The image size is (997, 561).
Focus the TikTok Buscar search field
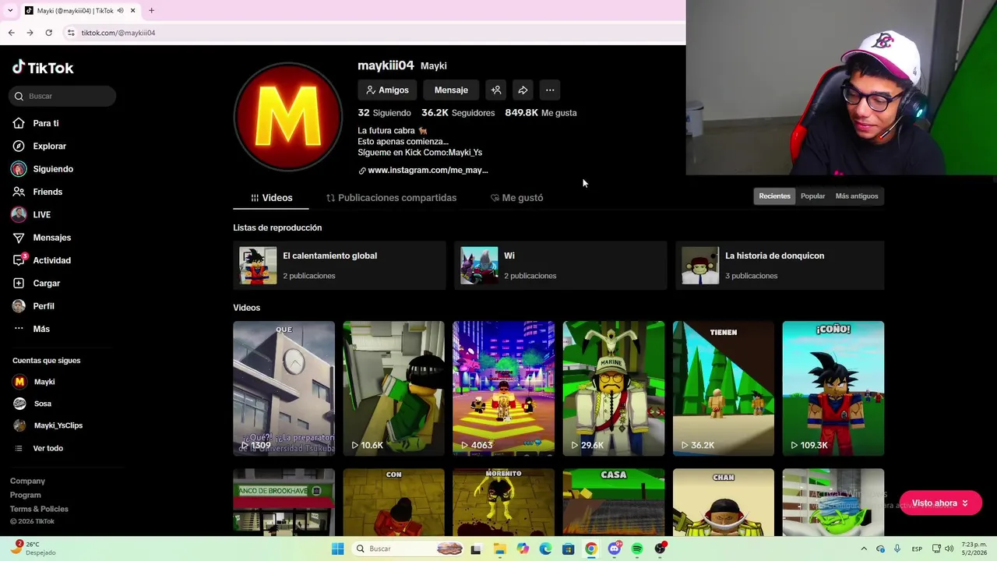point(63,96)
